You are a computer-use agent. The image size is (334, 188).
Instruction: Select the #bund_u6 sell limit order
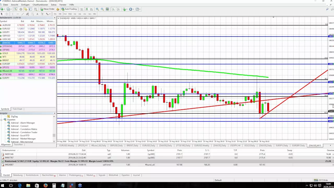click(167, 165)
